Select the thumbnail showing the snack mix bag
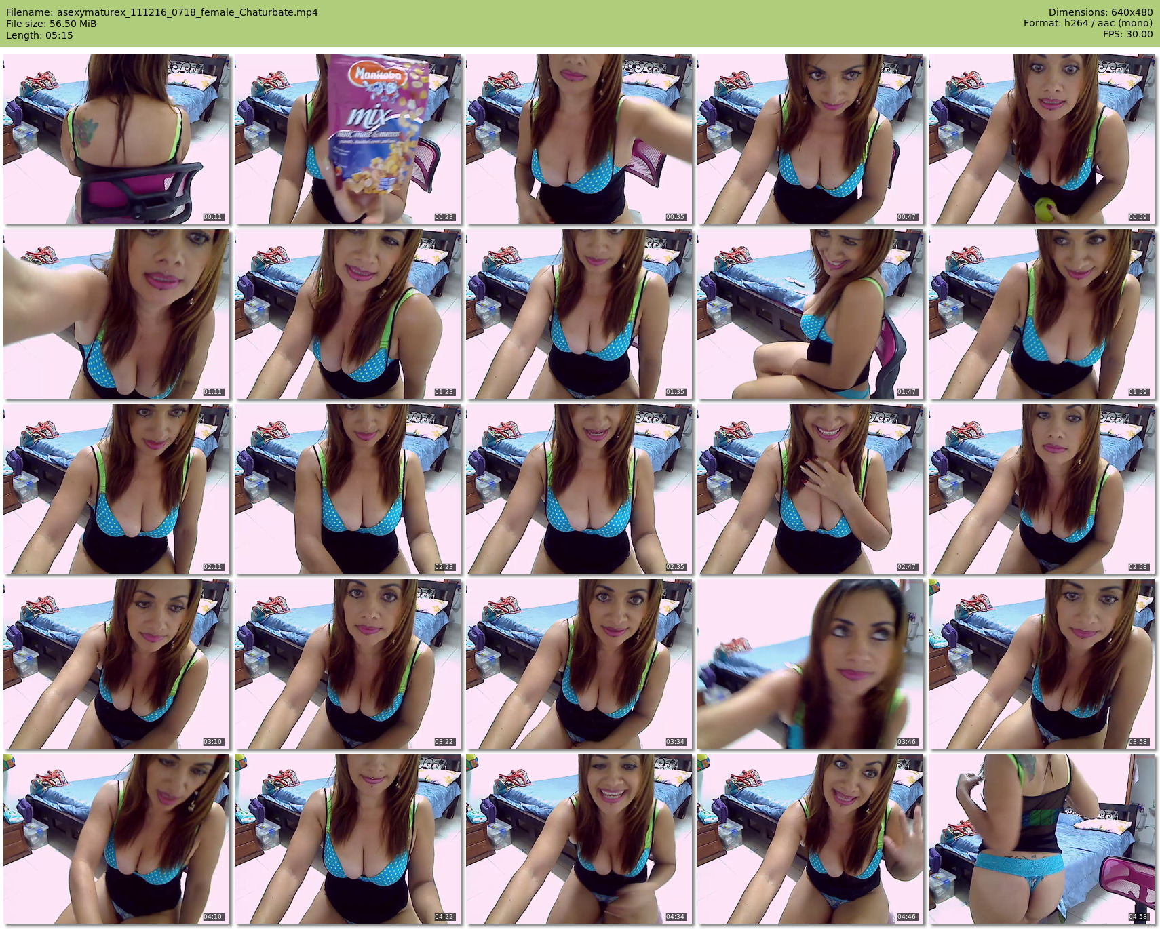1160x929 pixels. (348, 139)
